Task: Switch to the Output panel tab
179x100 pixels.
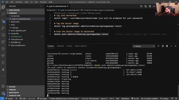Action: (x=69, y=46)
